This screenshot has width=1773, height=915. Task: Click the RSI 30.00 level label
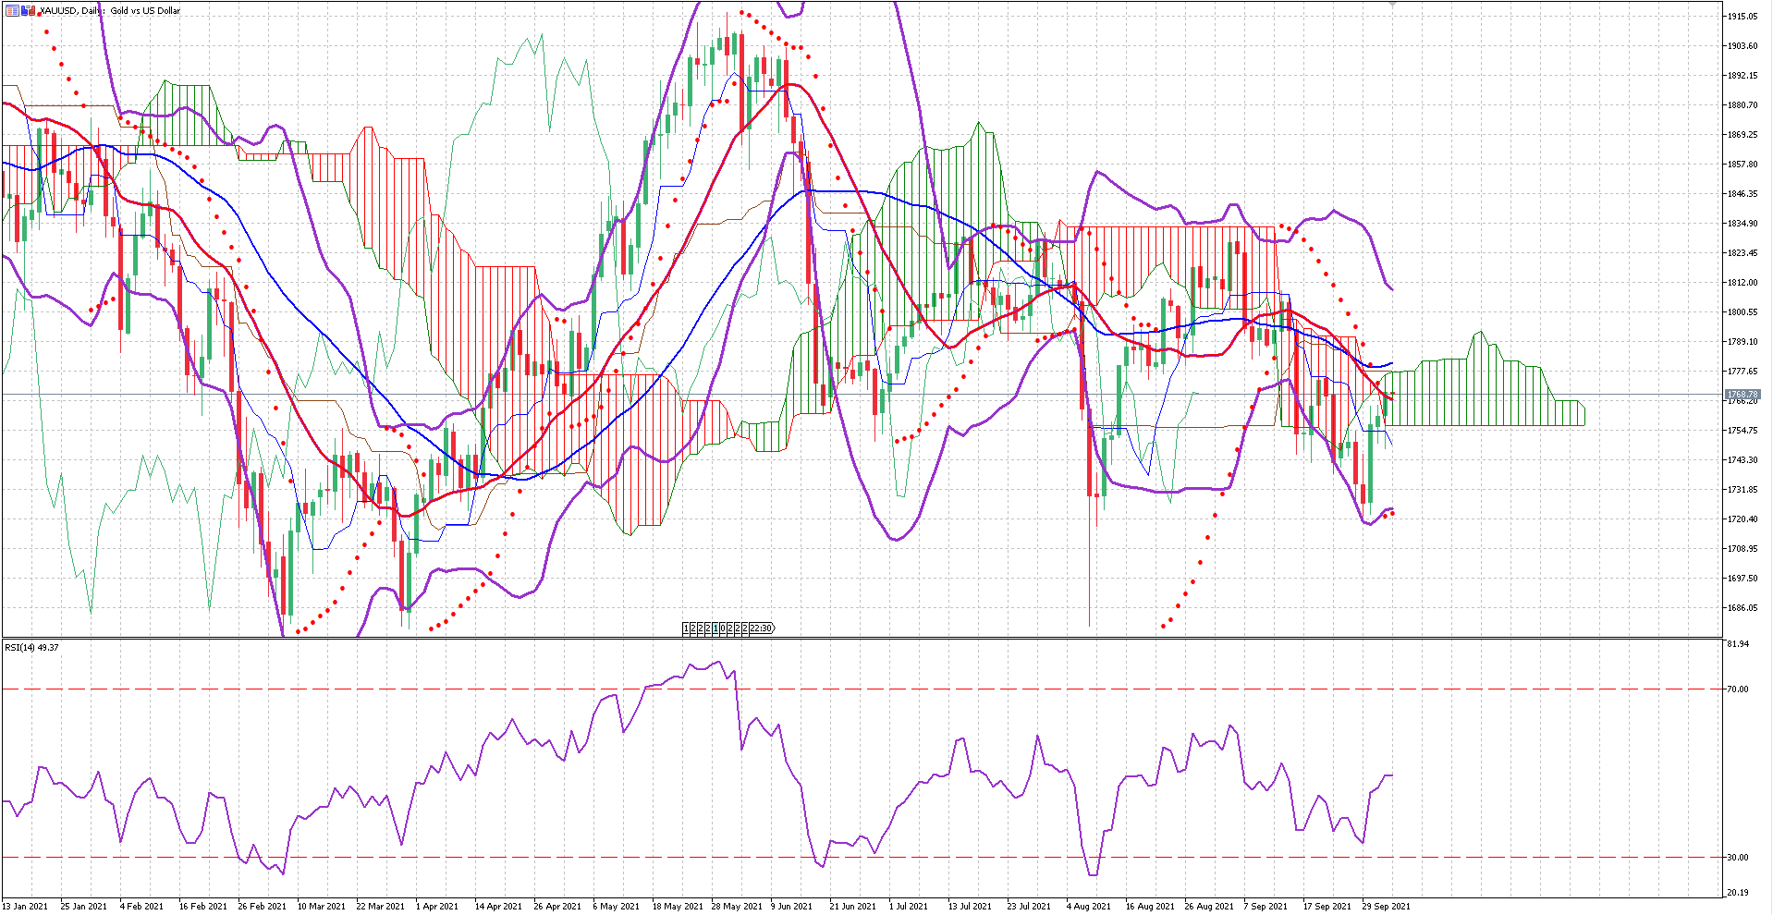[1738, 858]
